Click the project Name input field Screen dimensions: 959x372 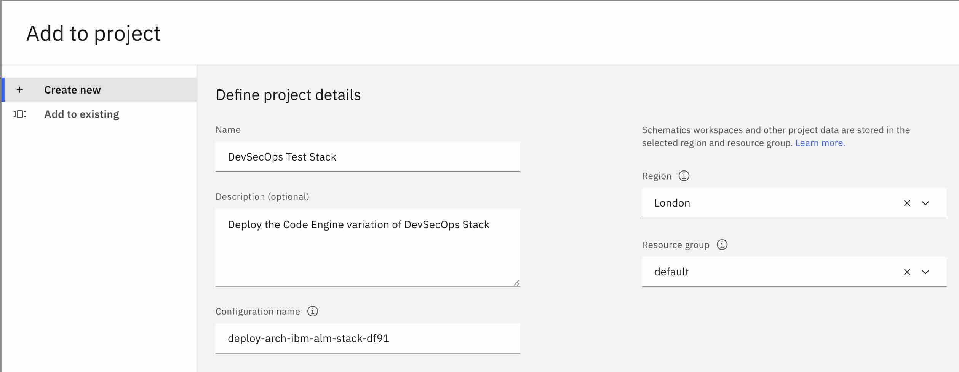tap(368, 157)
